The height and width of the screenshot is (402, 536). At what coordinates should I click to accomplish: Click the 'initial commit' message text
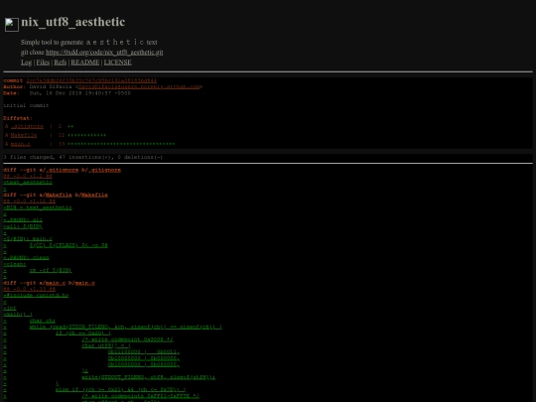[x=26, y=105]
